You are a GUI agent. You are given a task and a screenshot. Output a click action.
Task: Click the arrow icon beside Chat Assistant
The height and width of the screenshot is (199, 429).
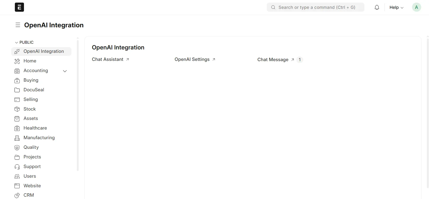(x=128, y=59)
